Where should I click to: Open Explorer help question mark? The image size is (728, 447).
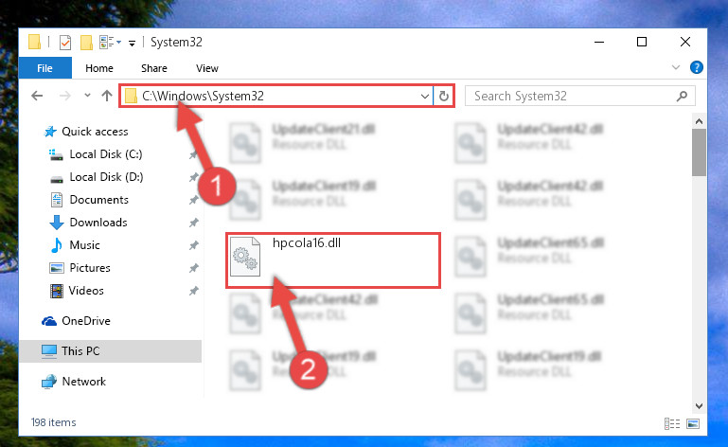696,67
